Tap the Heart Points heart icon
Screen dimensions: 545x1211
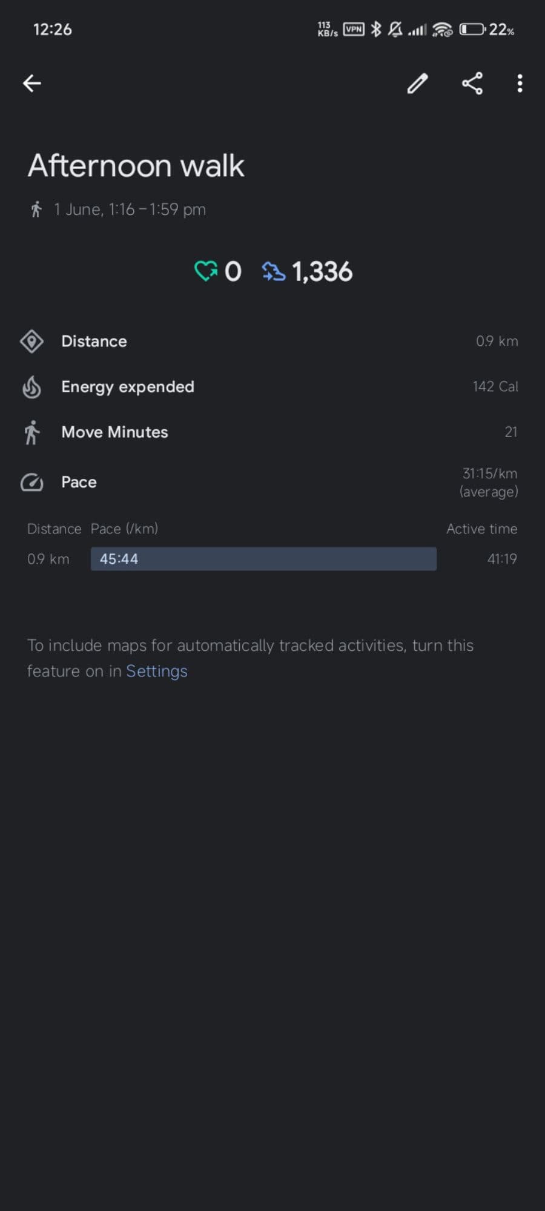click(205, 271)
